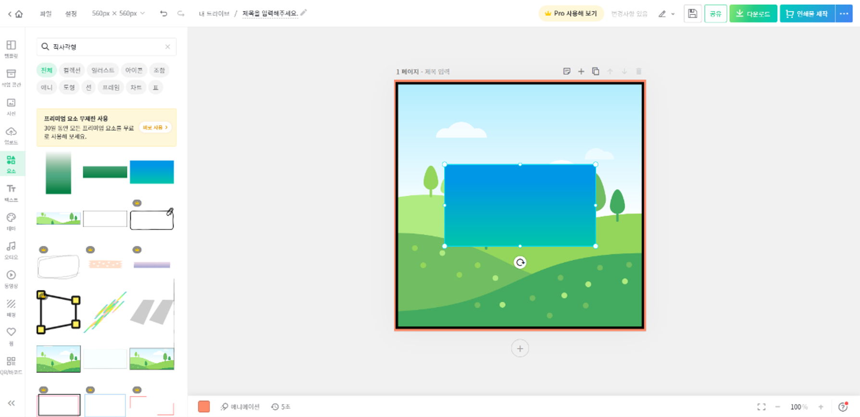Open page memo icon above canvas

[567, 71]
